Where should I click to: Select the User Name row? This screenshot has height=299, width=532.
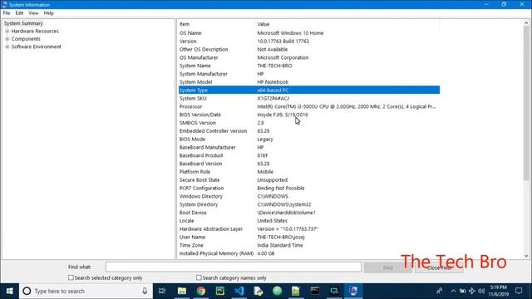coord(309,237)
